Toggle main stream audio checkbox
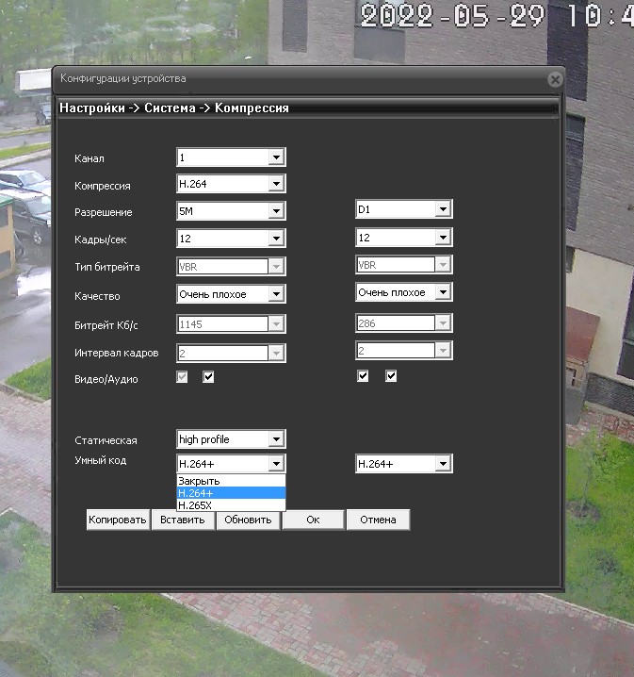Screen dimensions: 634x677 209,377
